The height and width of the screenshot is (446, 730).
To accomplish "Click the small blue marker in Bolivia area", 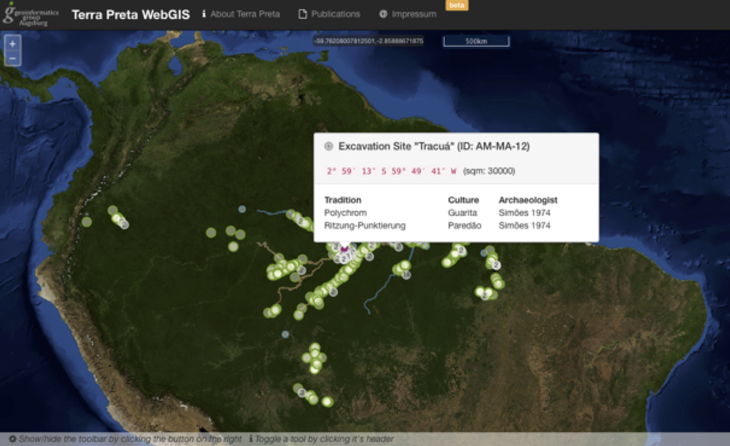I will (285, 334).
